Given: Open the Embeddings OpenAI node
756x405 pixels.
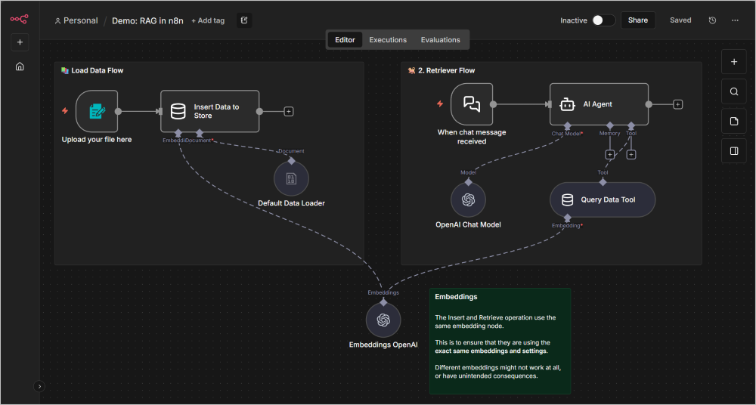Looking at the screenshot, I should [x=383, y=320].
